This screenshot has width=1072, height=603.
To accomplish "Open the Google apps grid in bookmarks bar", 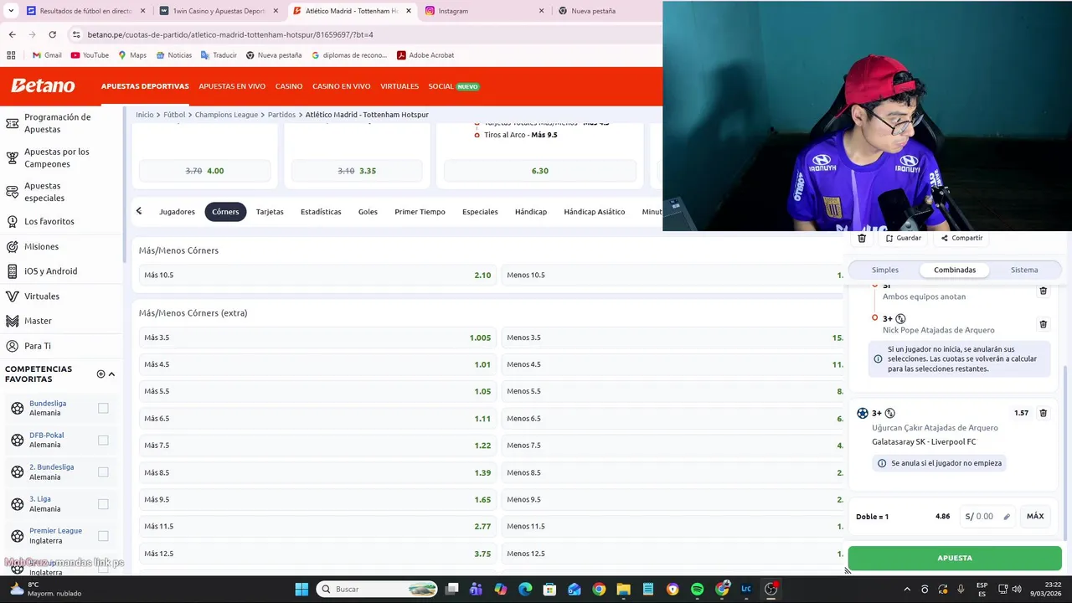I will click(x=11, y=55).
